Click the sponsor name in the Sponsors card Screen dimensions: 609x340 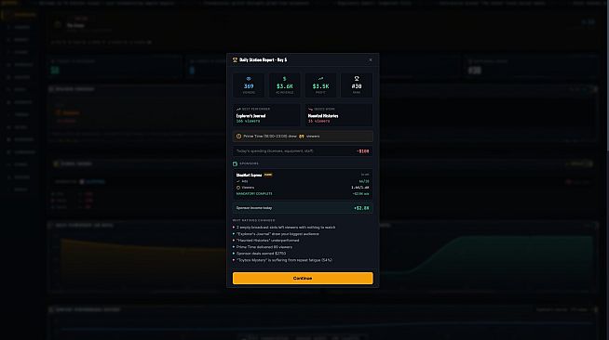click(x=249, y=175)
